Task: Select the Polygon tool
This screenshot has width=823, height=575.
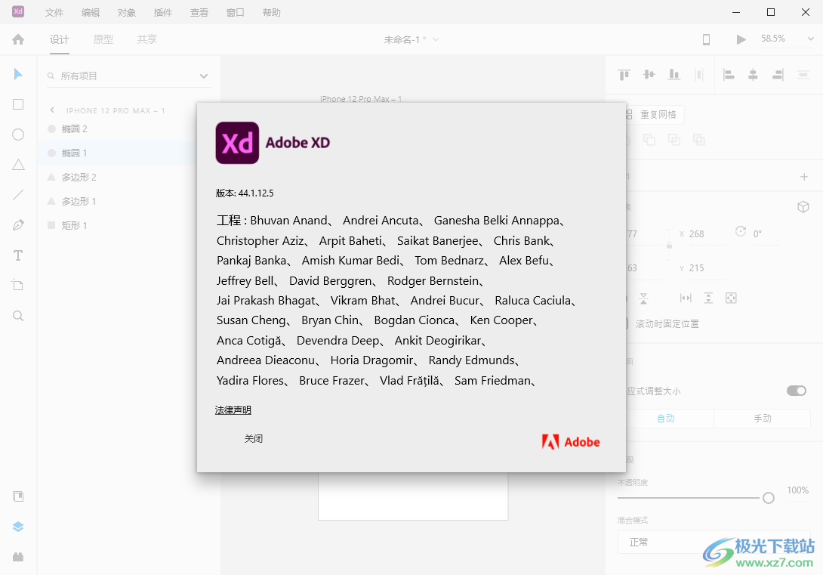Action: coord(18,165)
